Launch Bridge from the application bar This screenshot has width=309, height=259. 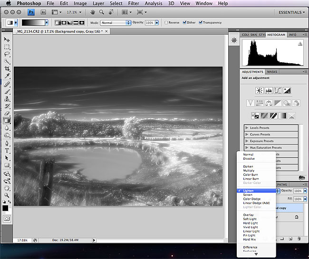tap(43, 12)
